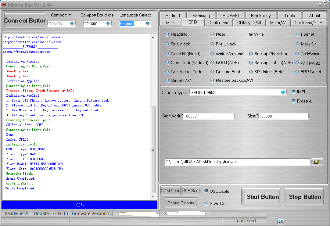The height and width of the screenshot is (226, 330).
Task: Open the HUAWEI tab
Action: tap(231, 16)
